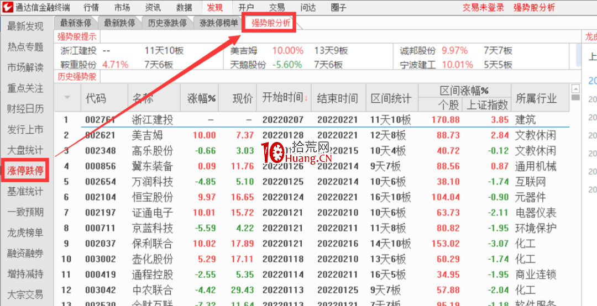Open 增持减持 in sidebar

(x=25, y=274)
